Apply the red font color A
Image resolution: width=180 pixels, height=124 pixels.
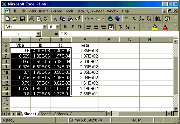point(165,27)
